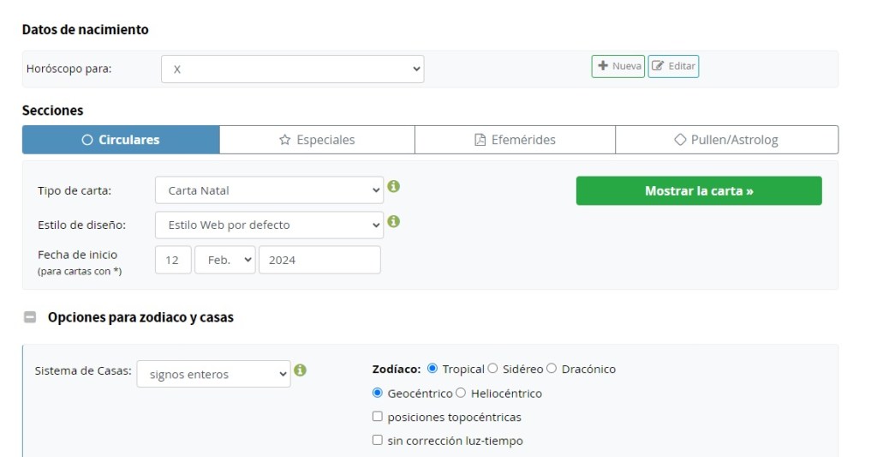Select the Circulares tab
877x457 pixels.
coord(121,140)
